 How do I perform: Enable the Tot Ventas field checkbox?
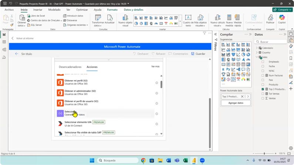pyautogui.click(x=263, y=94)
